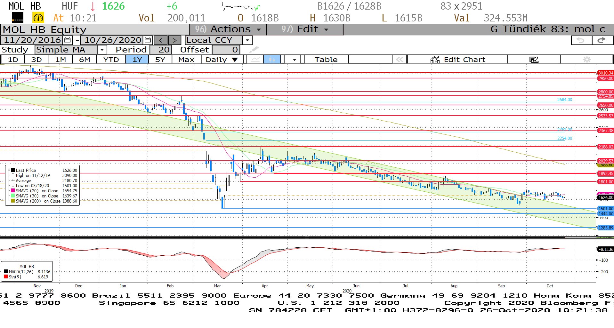Click the 1285.89 blue level label

(x=606, y=228)
